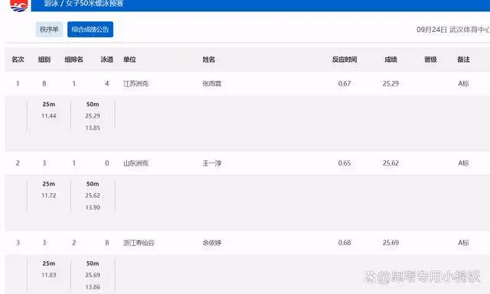Click 25.62 in the 成绩 column
Viewport: 490px width, 294px height.
coord(390,163)
